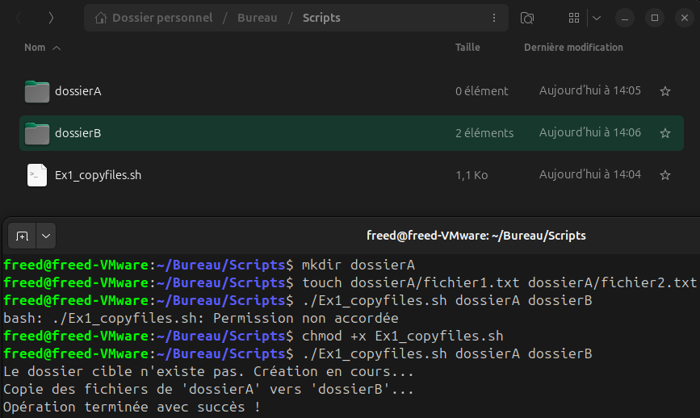This screenshot has width=700, height=418.
Task: Go forward with the navigation arrow
Action: [x=51, y=18]
